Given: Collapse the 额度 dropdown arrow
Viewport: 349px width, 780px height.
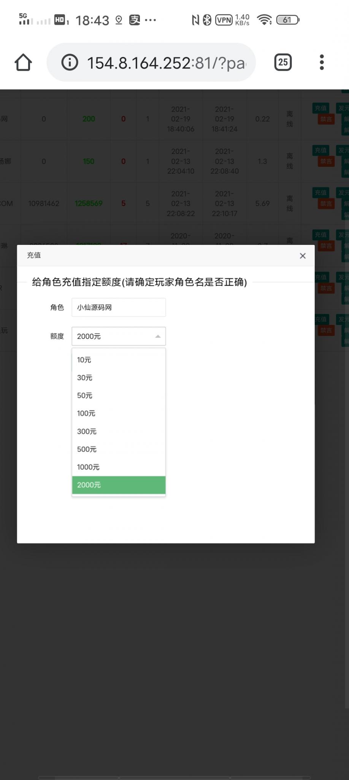Looking at the screenshot, I should coord(158,336).
